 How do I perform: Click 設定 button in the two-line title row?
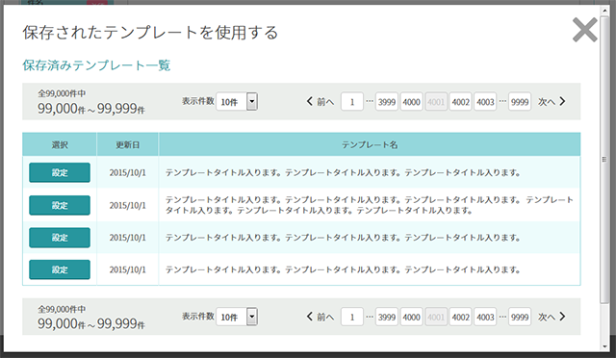60,205
